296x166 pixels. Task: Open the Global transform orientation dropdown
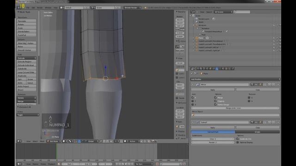92,141
